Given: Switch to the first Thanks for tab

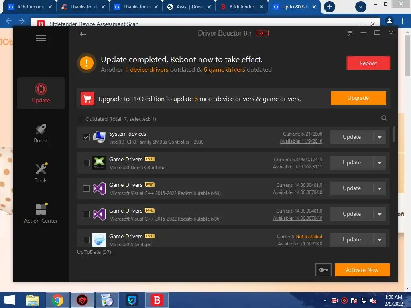Looking at the screenshot, I should (82, 7).
